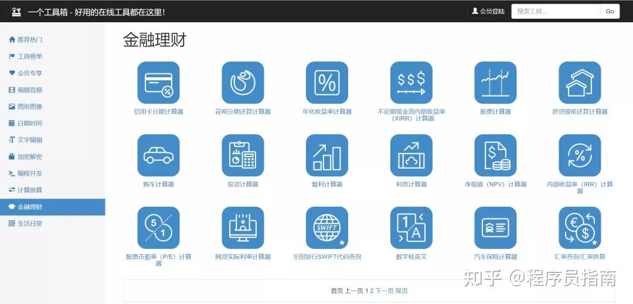Open the 复利计算器 bar chart icon

coord(326,155)
